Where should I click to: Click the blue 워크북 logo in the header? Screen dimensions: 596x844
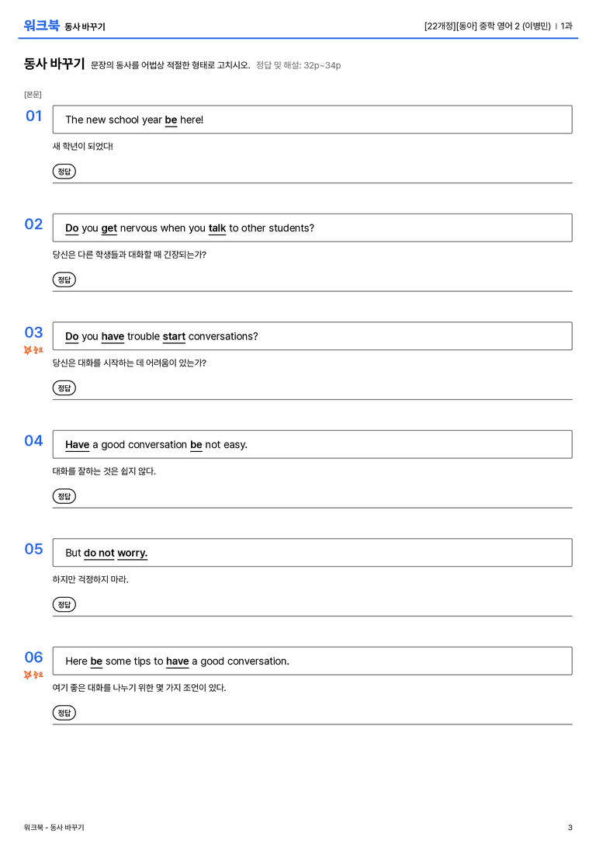click(41, 26)
